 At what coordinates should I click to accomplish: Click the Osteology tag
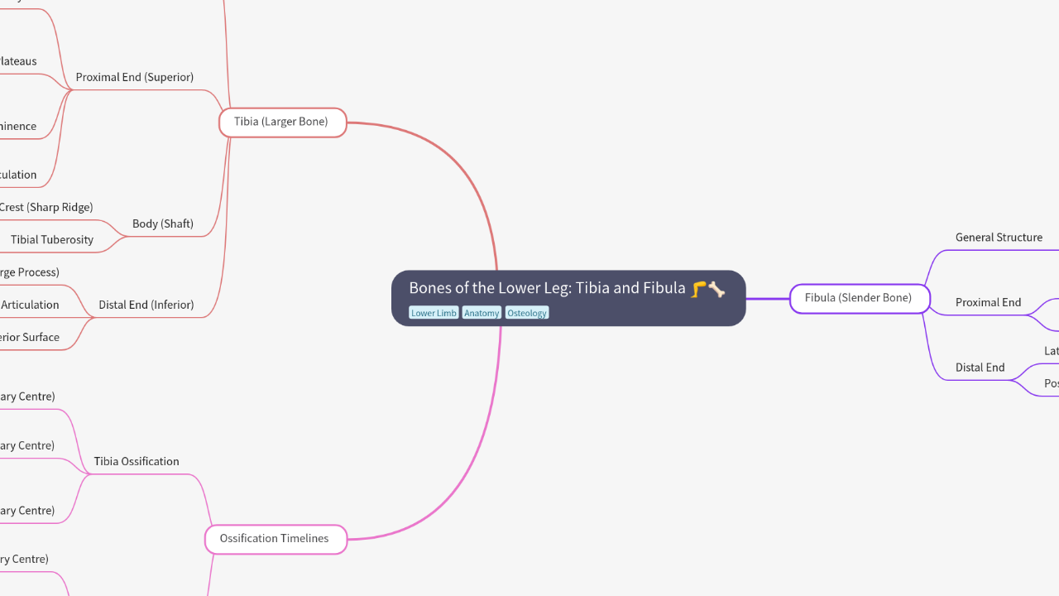(527, 313)
